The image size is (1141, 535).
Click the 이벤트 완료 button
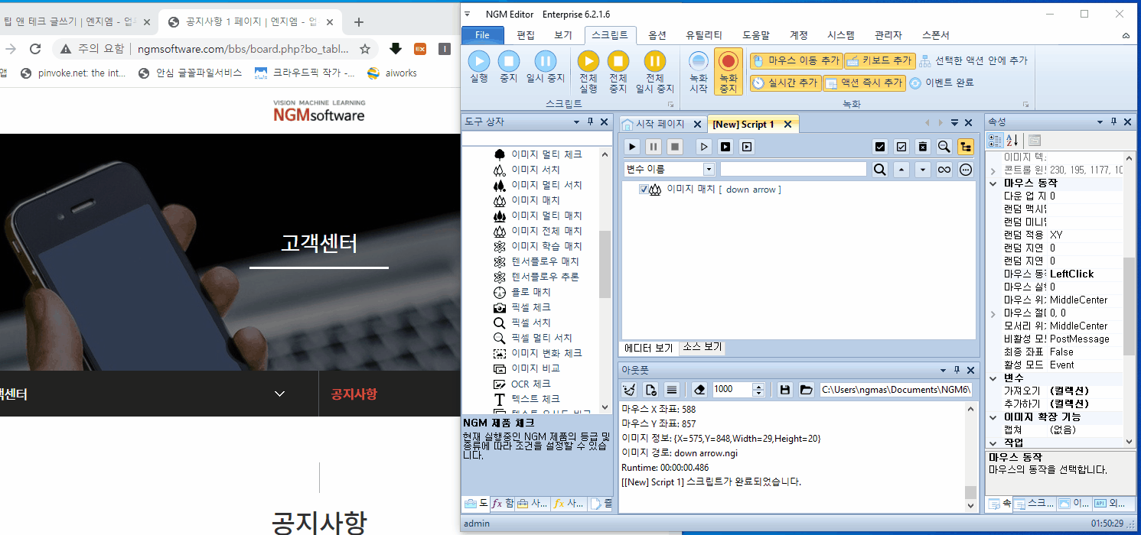941,83
